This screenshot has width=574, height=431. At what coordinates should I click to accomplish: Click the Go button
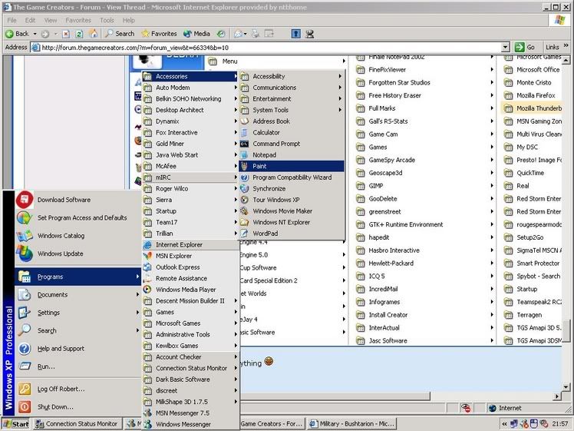pyautogui.click(x=526, y=48)
